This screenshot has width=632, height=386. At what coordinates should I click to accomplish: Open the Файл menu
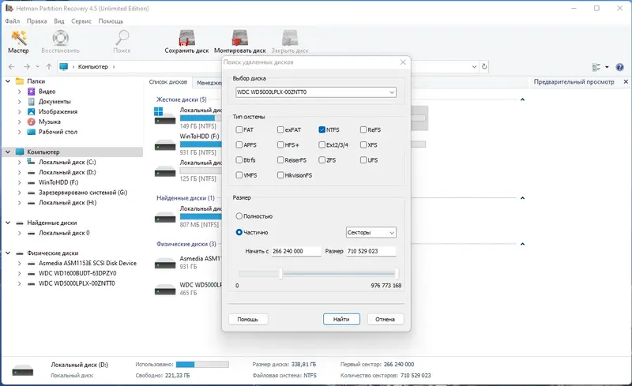pyautogui.click(x=12, y=21)
